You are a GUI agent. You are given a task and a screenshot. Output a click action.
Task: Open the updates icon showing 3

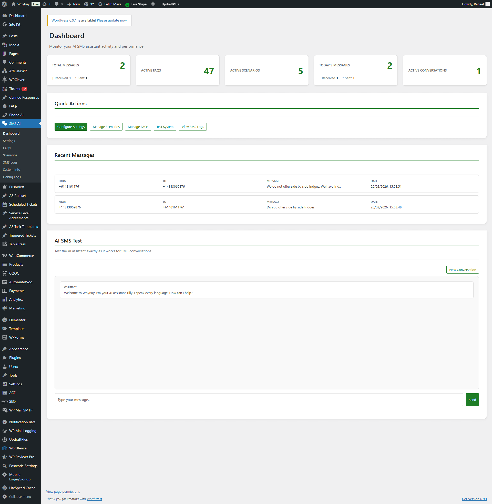point(44,4)
